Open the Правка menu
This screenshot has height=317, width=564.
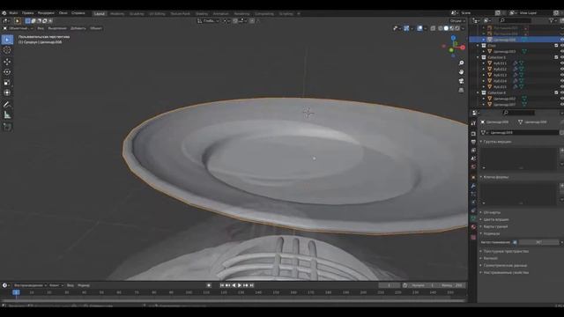pos(27,13)
